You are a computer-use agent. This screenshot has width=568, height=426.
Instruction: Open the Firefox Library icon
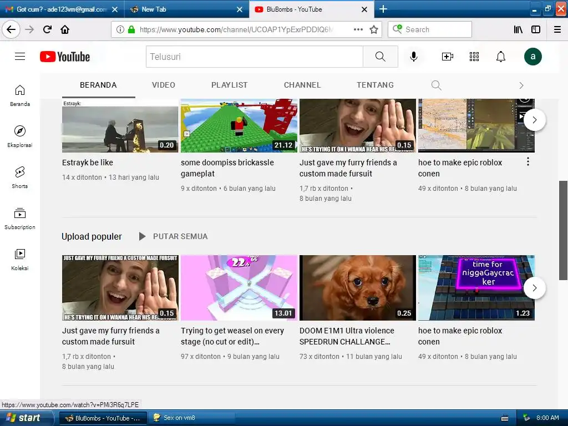518,29
